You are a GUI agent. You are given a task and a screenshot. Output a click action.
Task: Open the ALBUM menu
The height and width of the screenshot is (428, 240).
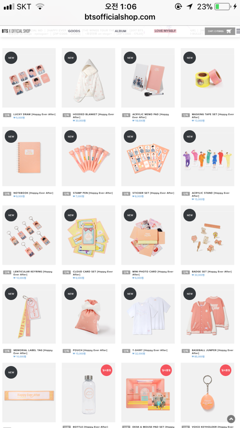[120, 31]
